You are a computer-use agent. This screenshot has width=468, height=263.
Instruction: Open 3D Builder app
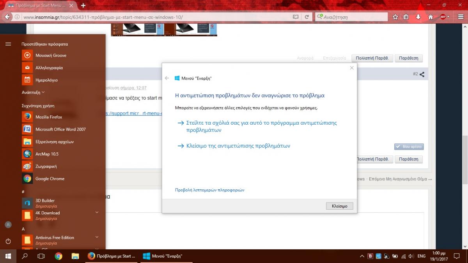tap(63, 203)
